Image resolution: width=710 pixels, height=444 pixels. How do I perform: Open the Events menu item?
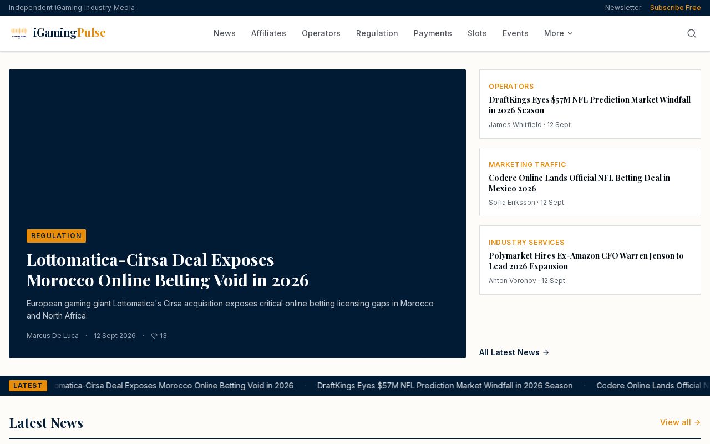(515, 33)
